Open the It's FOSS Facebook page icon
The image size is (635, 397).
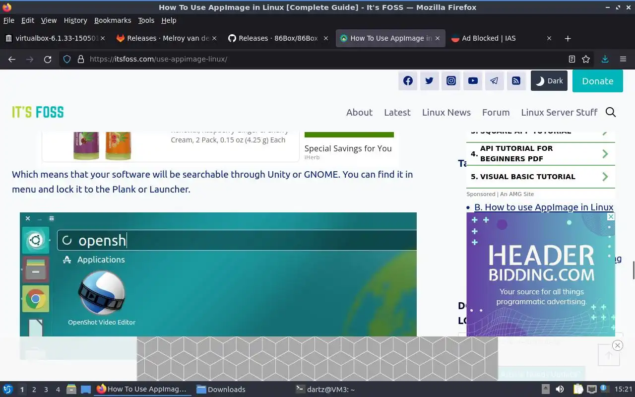(x=408, y=81)
